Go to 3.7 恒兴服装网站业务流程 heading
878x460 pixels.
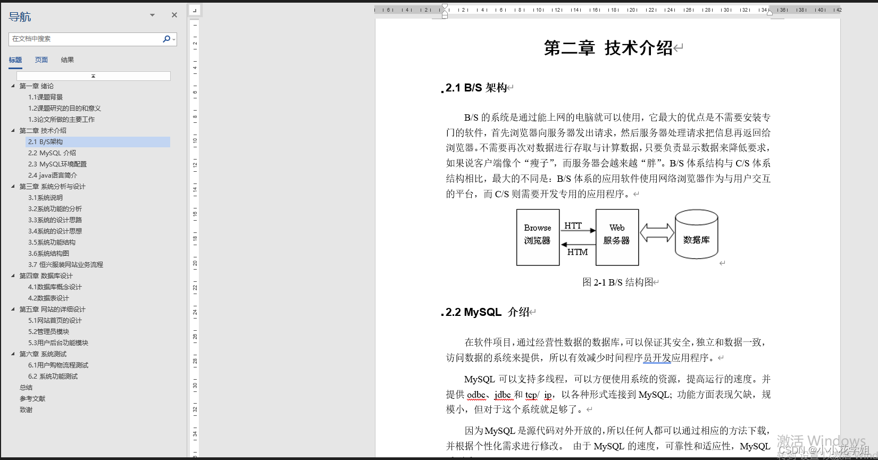[66, 265]
